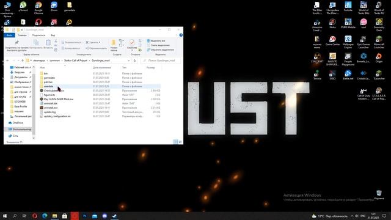
Task: Open the Windows Start menu
Action: point(5,216)
